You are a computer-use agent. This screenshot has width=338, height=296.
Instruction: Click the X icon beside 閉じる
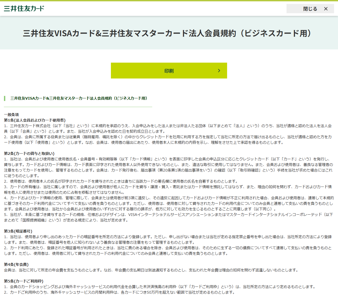tap(326, 9)
